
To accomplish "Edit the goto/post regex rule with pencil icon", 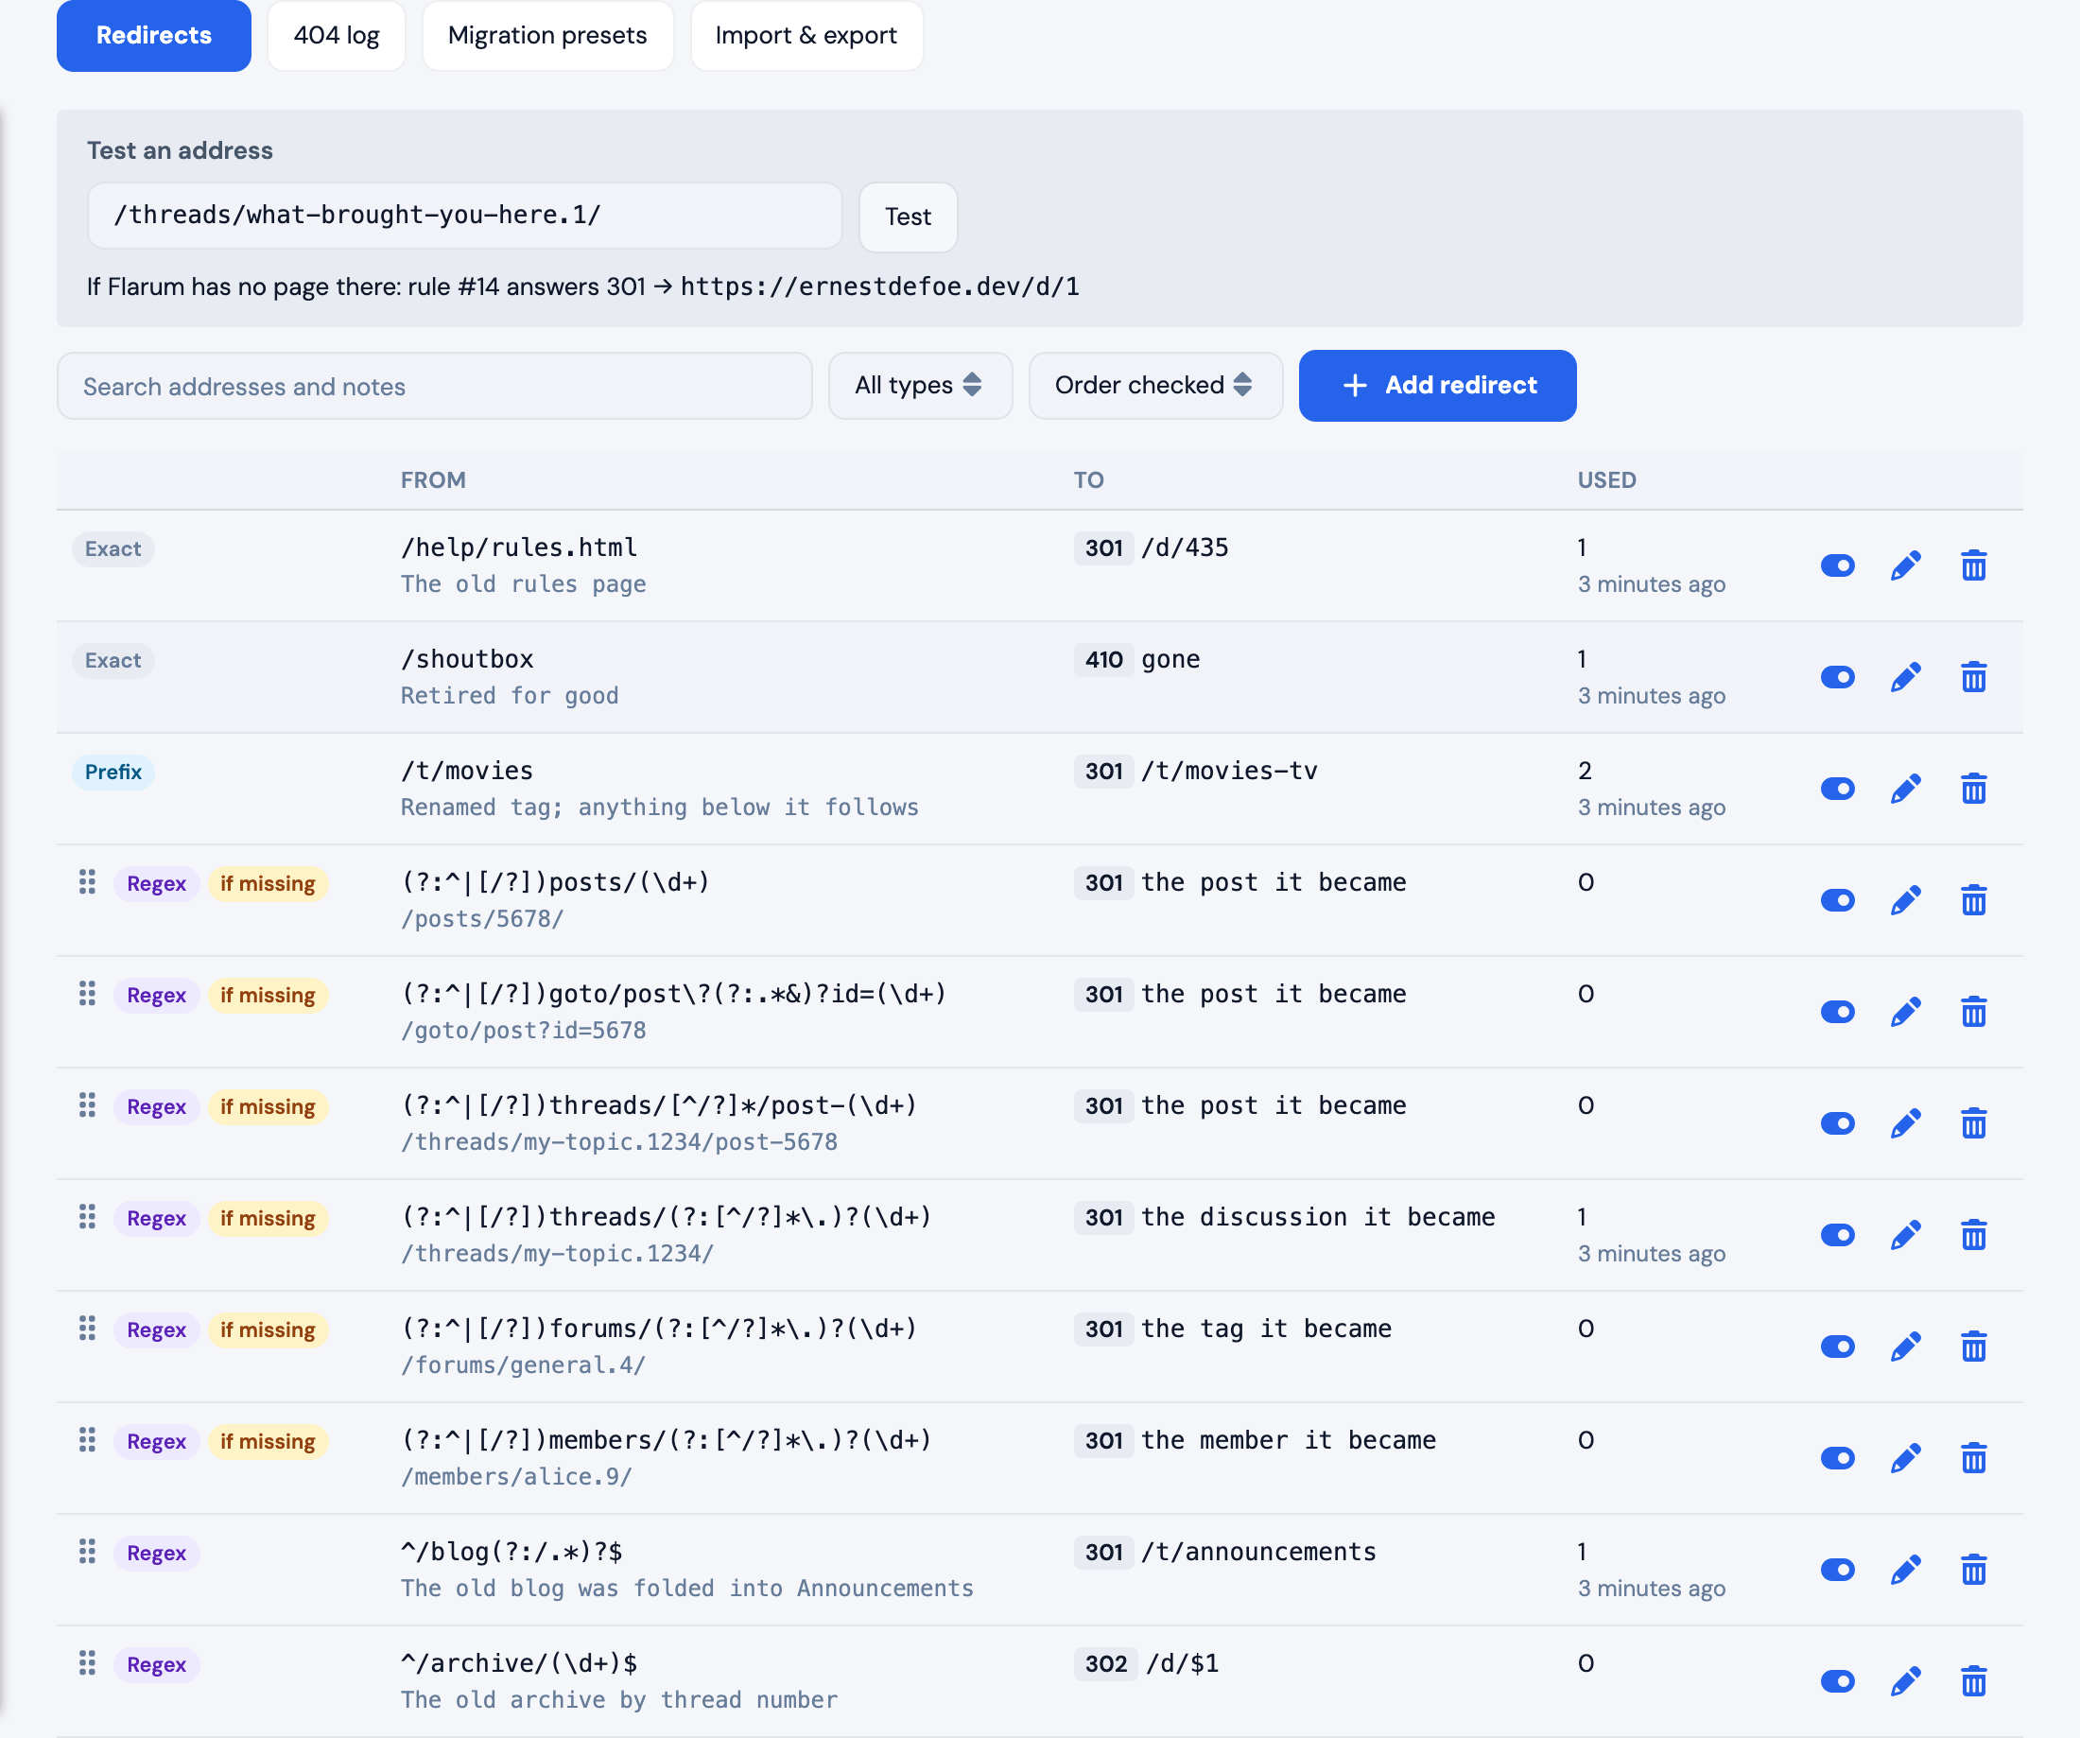I will (1906, 1012).
